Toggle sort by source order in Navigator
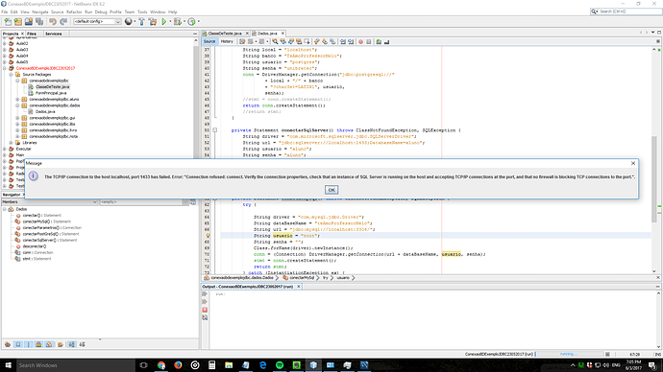This screenshot has height=372, width=663. tap(82, 344)
